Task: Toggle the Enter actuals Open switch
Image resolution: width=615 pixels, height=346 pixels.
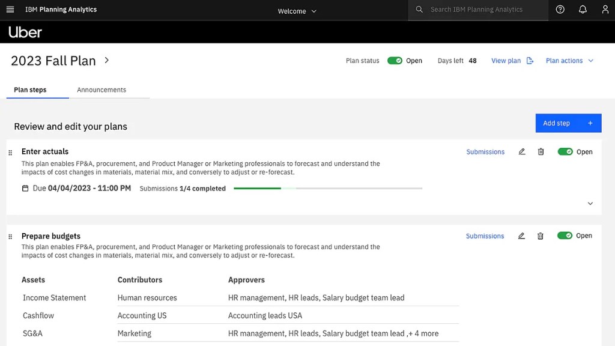Action: click(565, 152)
